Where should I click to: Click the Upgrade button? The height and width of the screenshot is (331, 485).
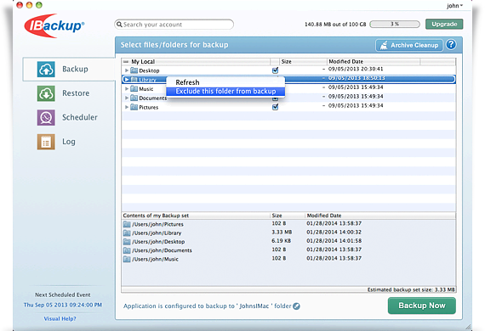click(x=444, y=24)
